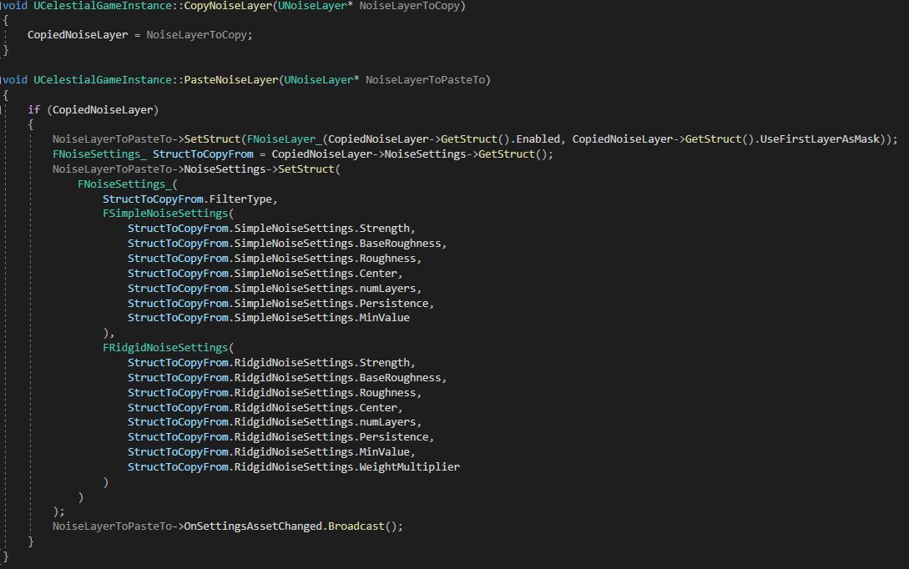
Task: Click the RidgidNoiseSettings.Center line
Action: click(x=265, y=408)
